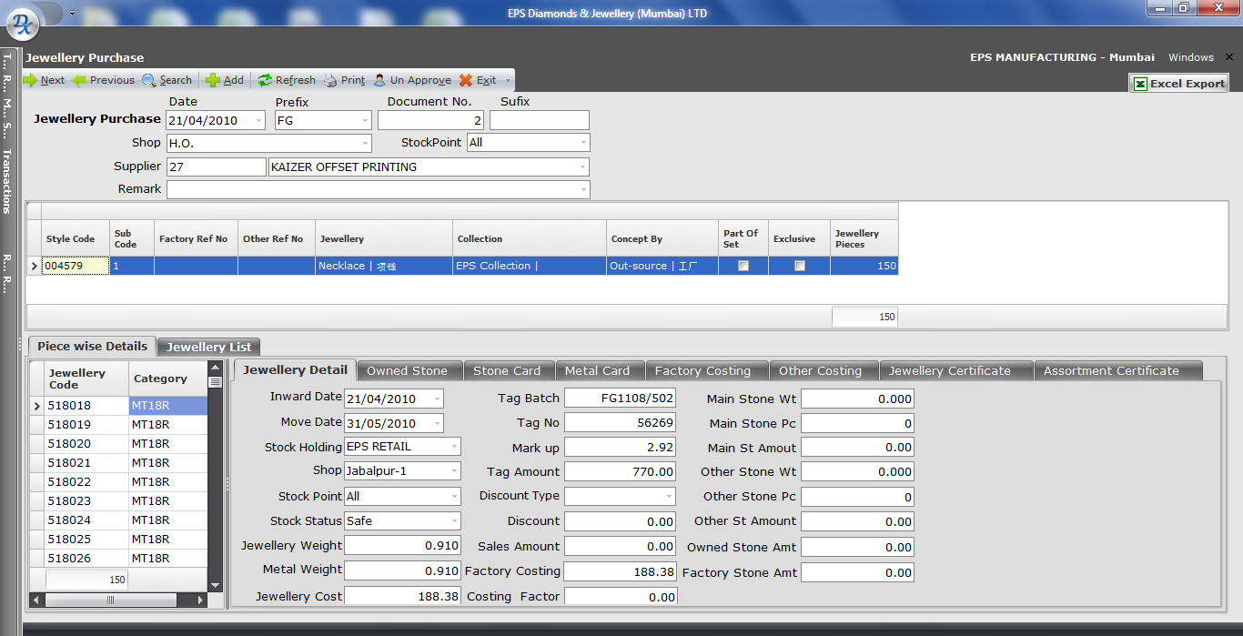
Task: Toggle Part Of Set checkbox for 004579
Action: tap(743, 266)
